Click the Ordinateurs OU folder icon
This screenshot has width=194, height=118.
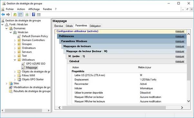click(19, 48)
